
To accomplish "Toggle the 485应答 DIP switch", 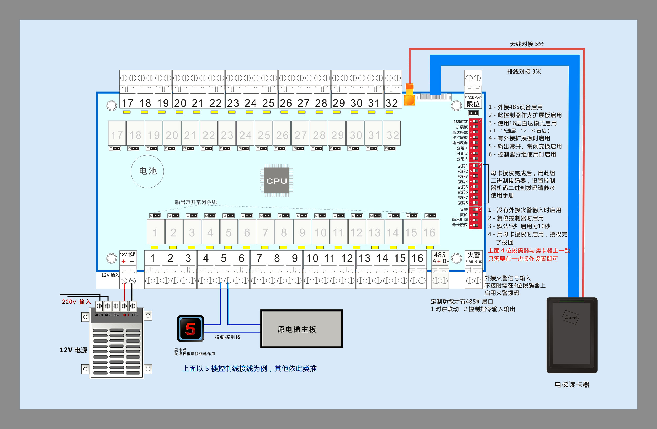I will point(475,121).
